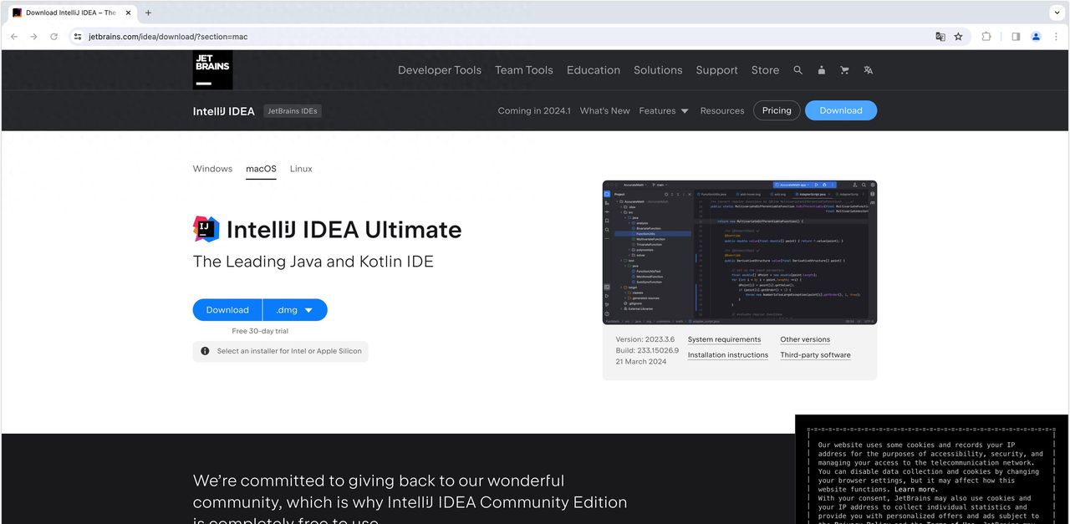Reload the page
Image resolution: width=1070 pixels, height=524 pixels.
point(54,37)
